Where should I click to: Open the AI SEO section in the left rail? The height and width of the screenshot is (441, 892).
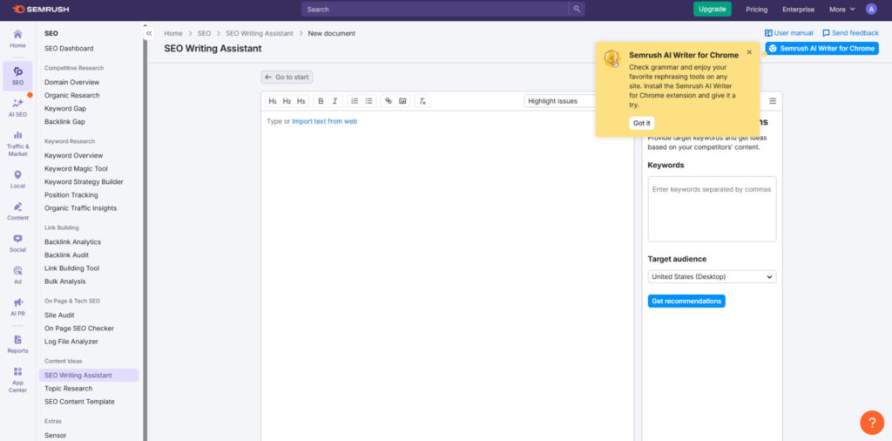(x=17, y=107)
